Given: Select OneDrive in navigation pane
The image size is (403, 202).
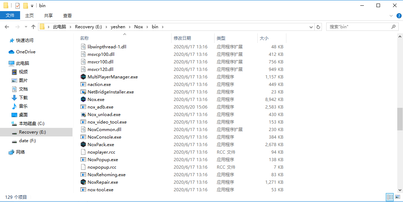Looking at the screenshot, I should pyautogui.click(x=26, y=52).
